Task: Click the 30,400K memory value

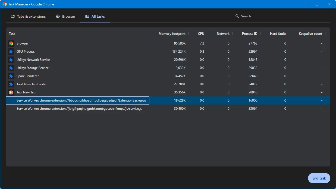Action: pyautogui.click(x=180, y=109)
